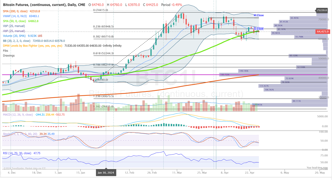Click the 6. May date on time axis

285,172
